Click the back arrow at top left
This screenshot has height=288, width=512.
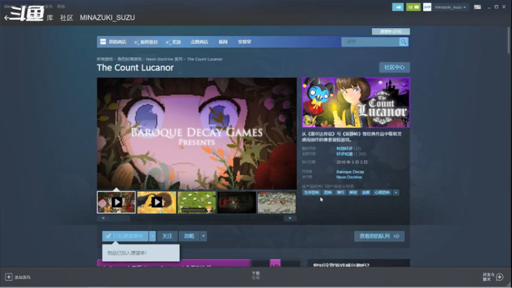coord(6,18)
